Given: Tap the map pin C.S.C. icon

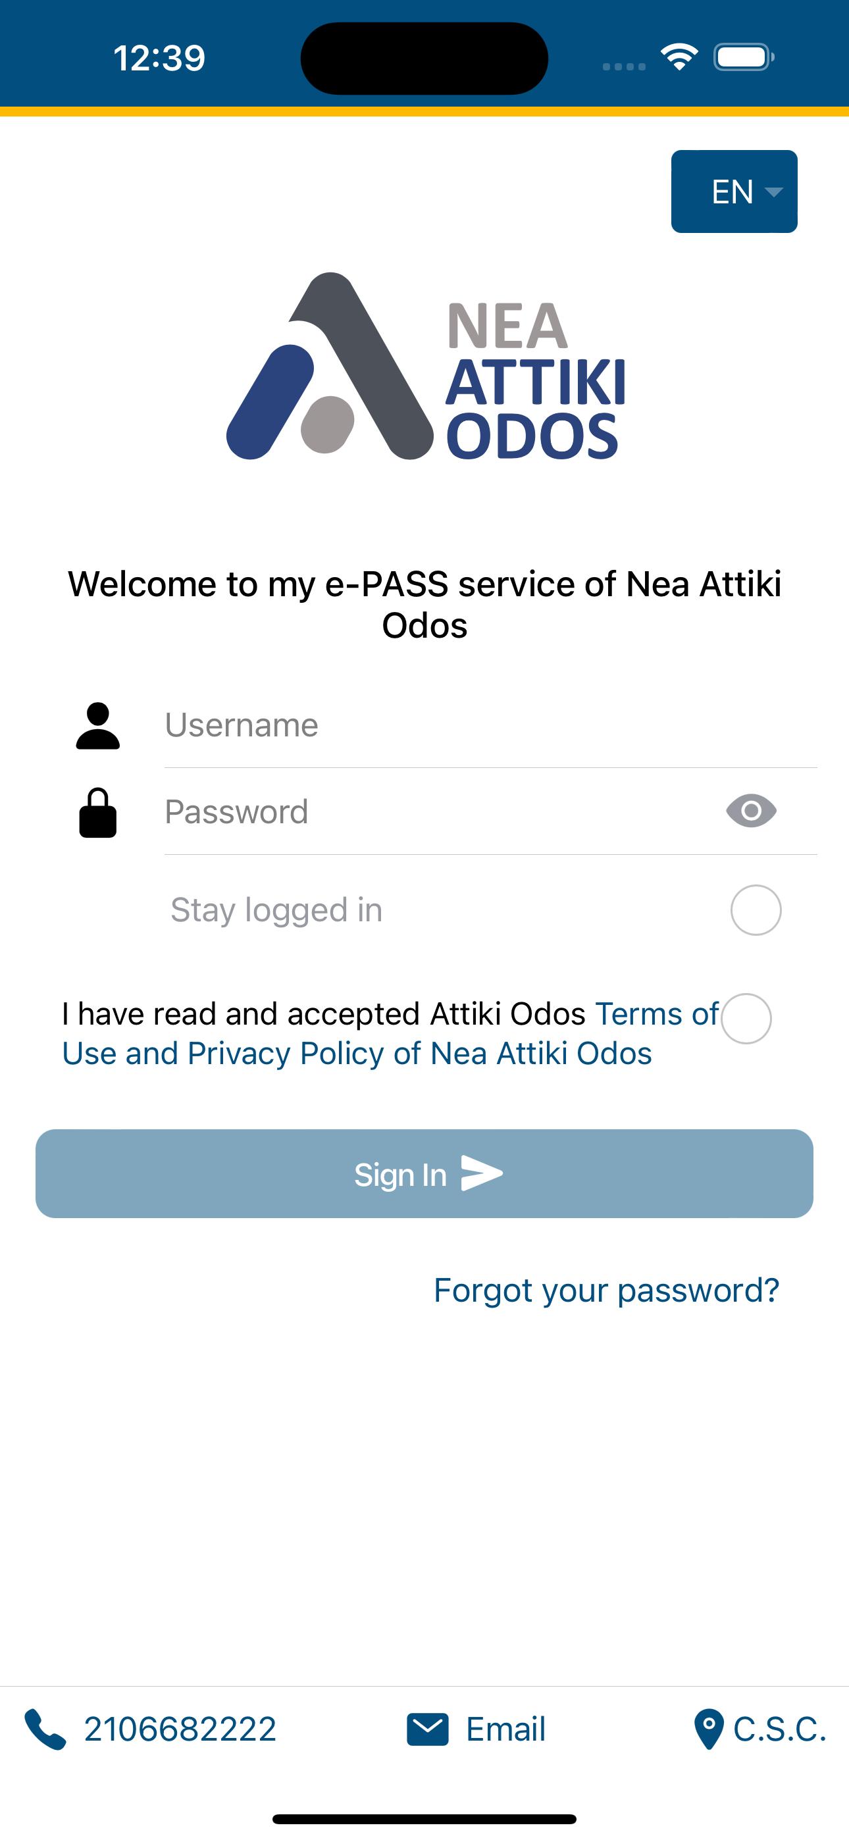Looking at the screenshot, I should pyautogui.click(x=709, y=1729).
